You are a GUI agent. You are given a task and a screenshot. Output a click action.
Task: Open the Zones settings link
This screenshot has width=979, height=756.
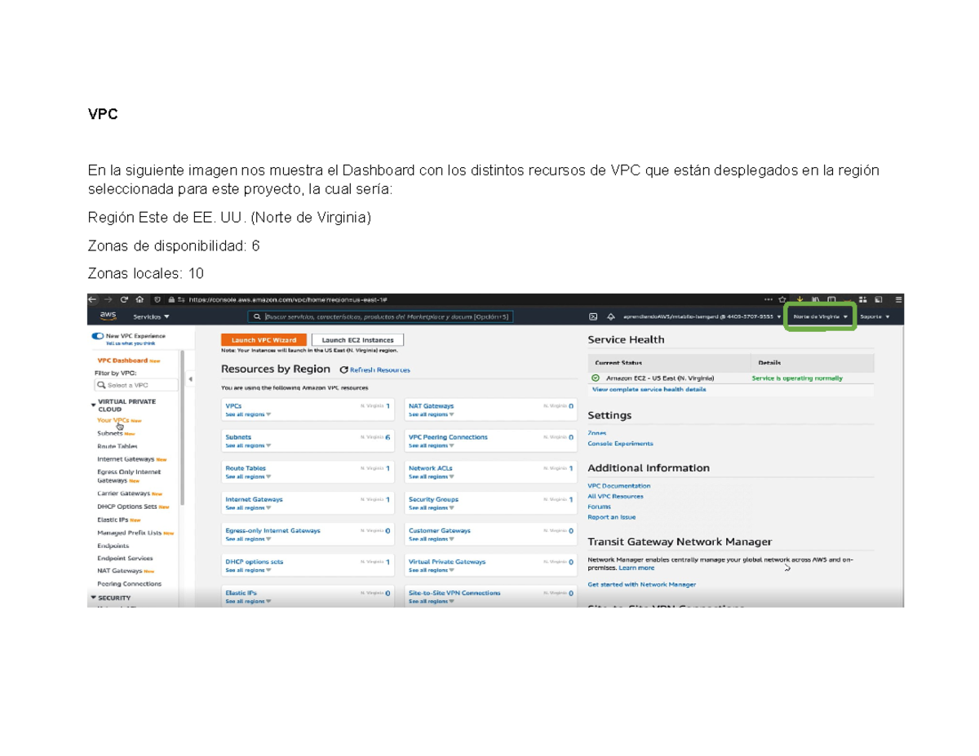(x=596, y=433)
